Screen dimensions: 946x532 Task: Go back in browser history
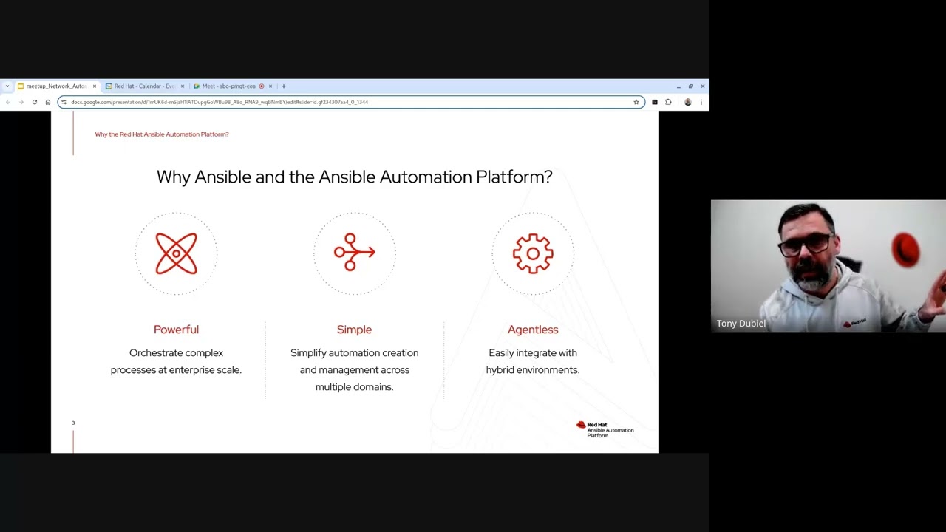coord(7,102)
